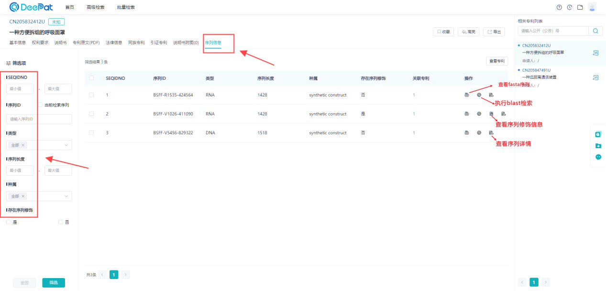
Task: Click the 导出 export button
Action: [494, 32]
